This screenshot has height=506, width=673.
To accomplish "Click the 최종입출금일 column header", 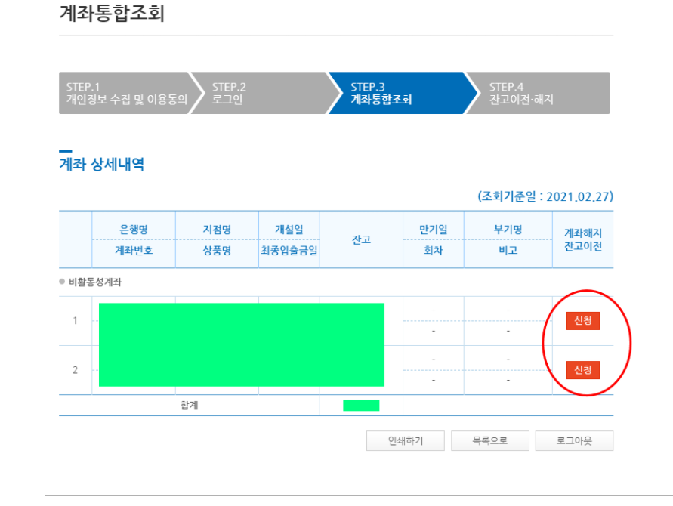I will pyautogui.click(x=289, y=250).
